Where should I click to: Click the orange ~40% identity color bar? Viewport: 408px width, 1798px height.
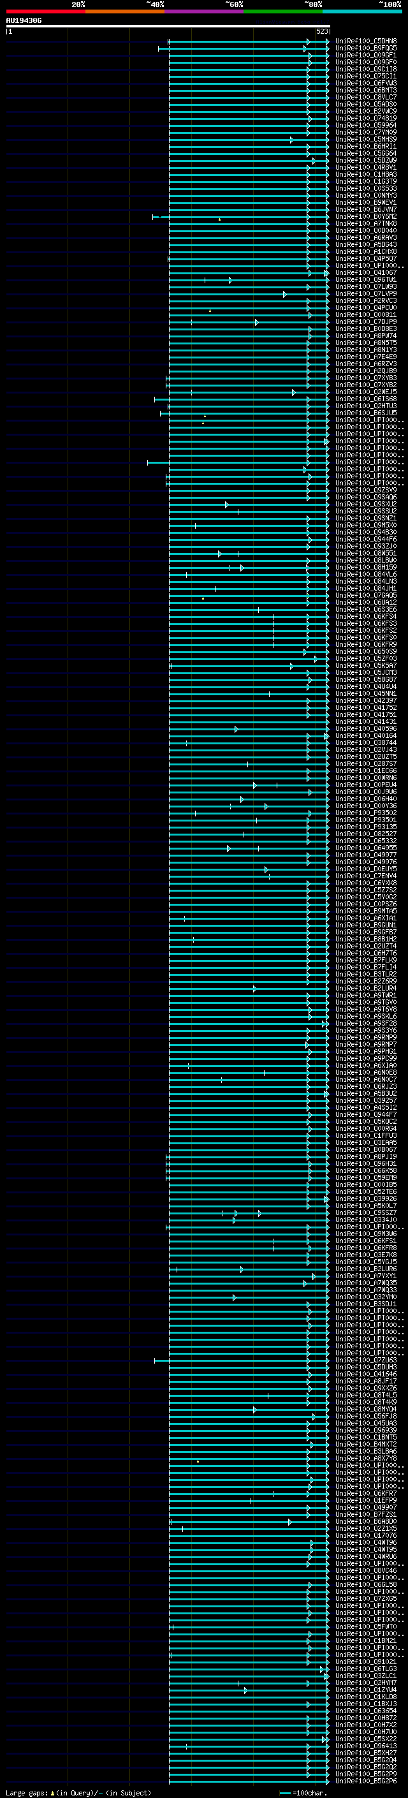pos(125,11)
